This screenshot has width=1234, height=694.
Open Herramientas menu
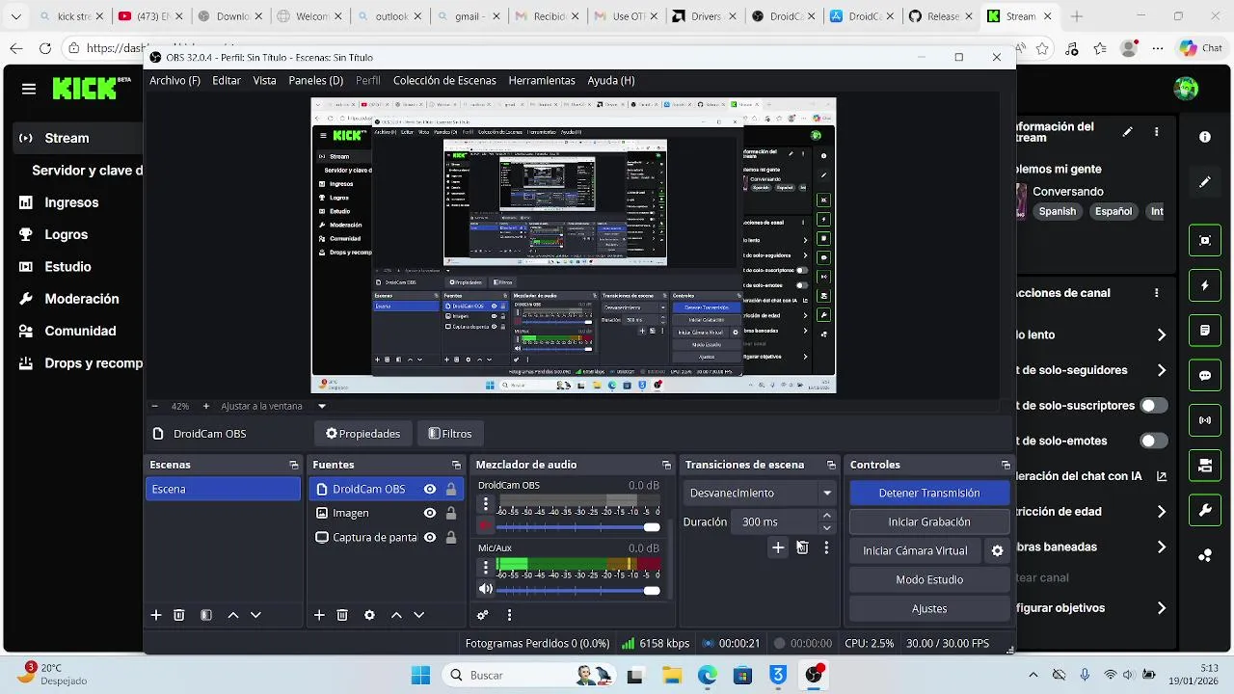point(542,81)
